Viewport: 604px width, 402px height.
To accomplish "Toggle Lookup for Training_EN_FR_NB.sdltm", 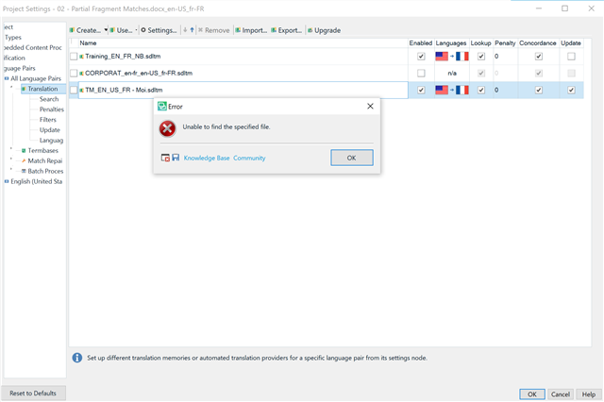I will [x=481, y=57].
